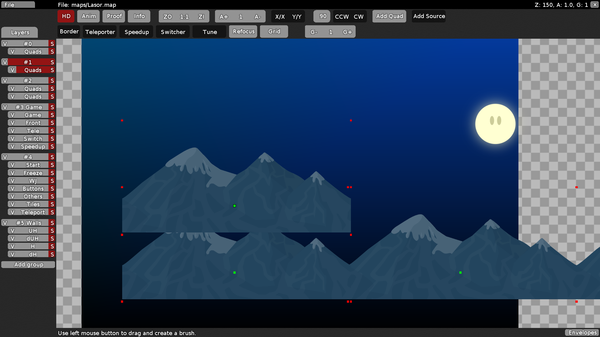Screen dimensions: 600x337
Task: Enable 90-degree rotation steps
Action: click(322, 16)
